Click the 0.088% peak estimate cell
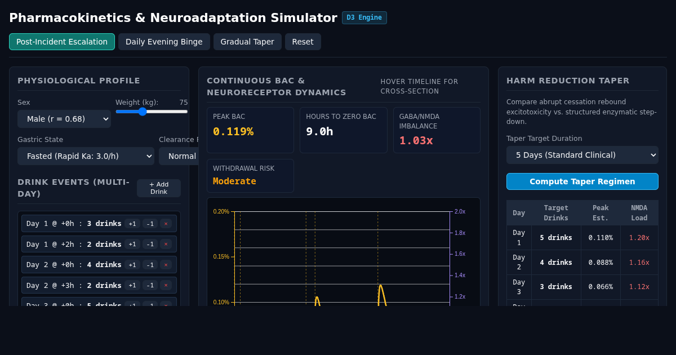The image size is (676, 355). pos(601,263)
